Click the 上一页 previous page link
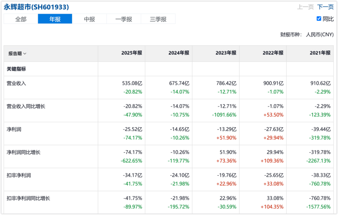 tap(305, 7)
